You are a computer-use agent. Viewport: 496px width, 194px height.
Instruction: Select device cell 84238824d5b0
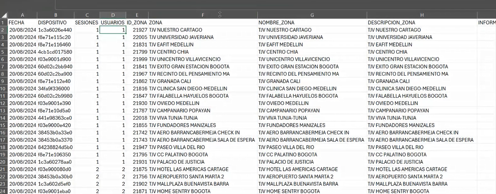pyautogui.click(x=56, y=147)
